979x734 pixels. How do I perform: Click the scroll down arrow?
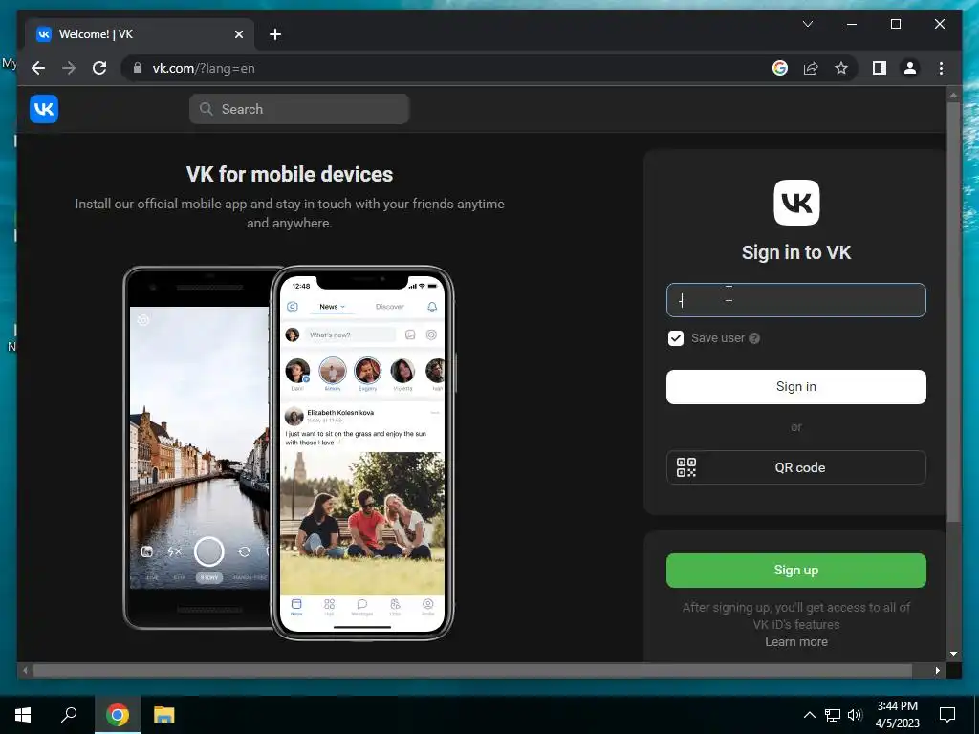pyautogui.click(x=953, y=654)
